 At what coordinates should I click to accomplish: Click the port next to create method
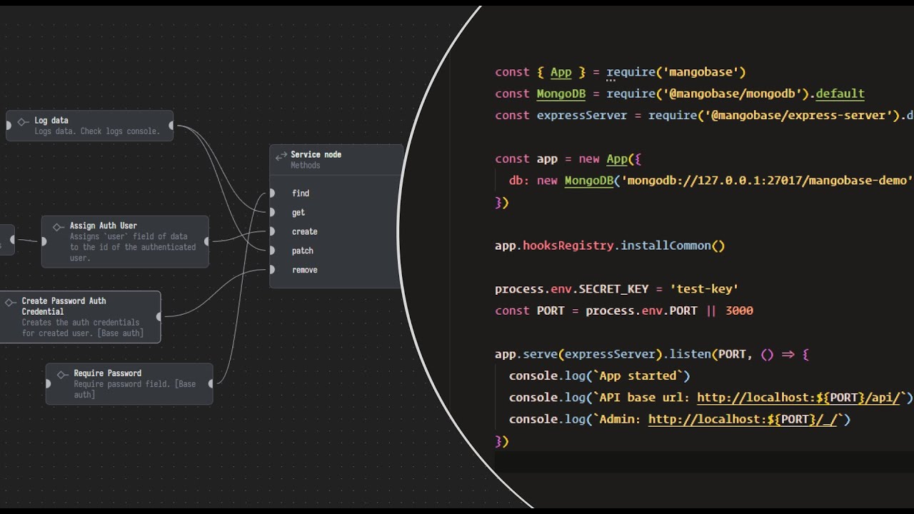[x=272, y=231]
